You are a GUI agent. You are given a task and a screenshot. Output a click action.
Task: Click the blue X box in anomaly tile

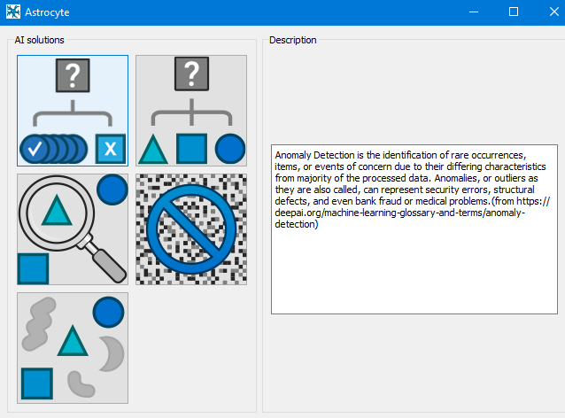click(x=110, y=150)
